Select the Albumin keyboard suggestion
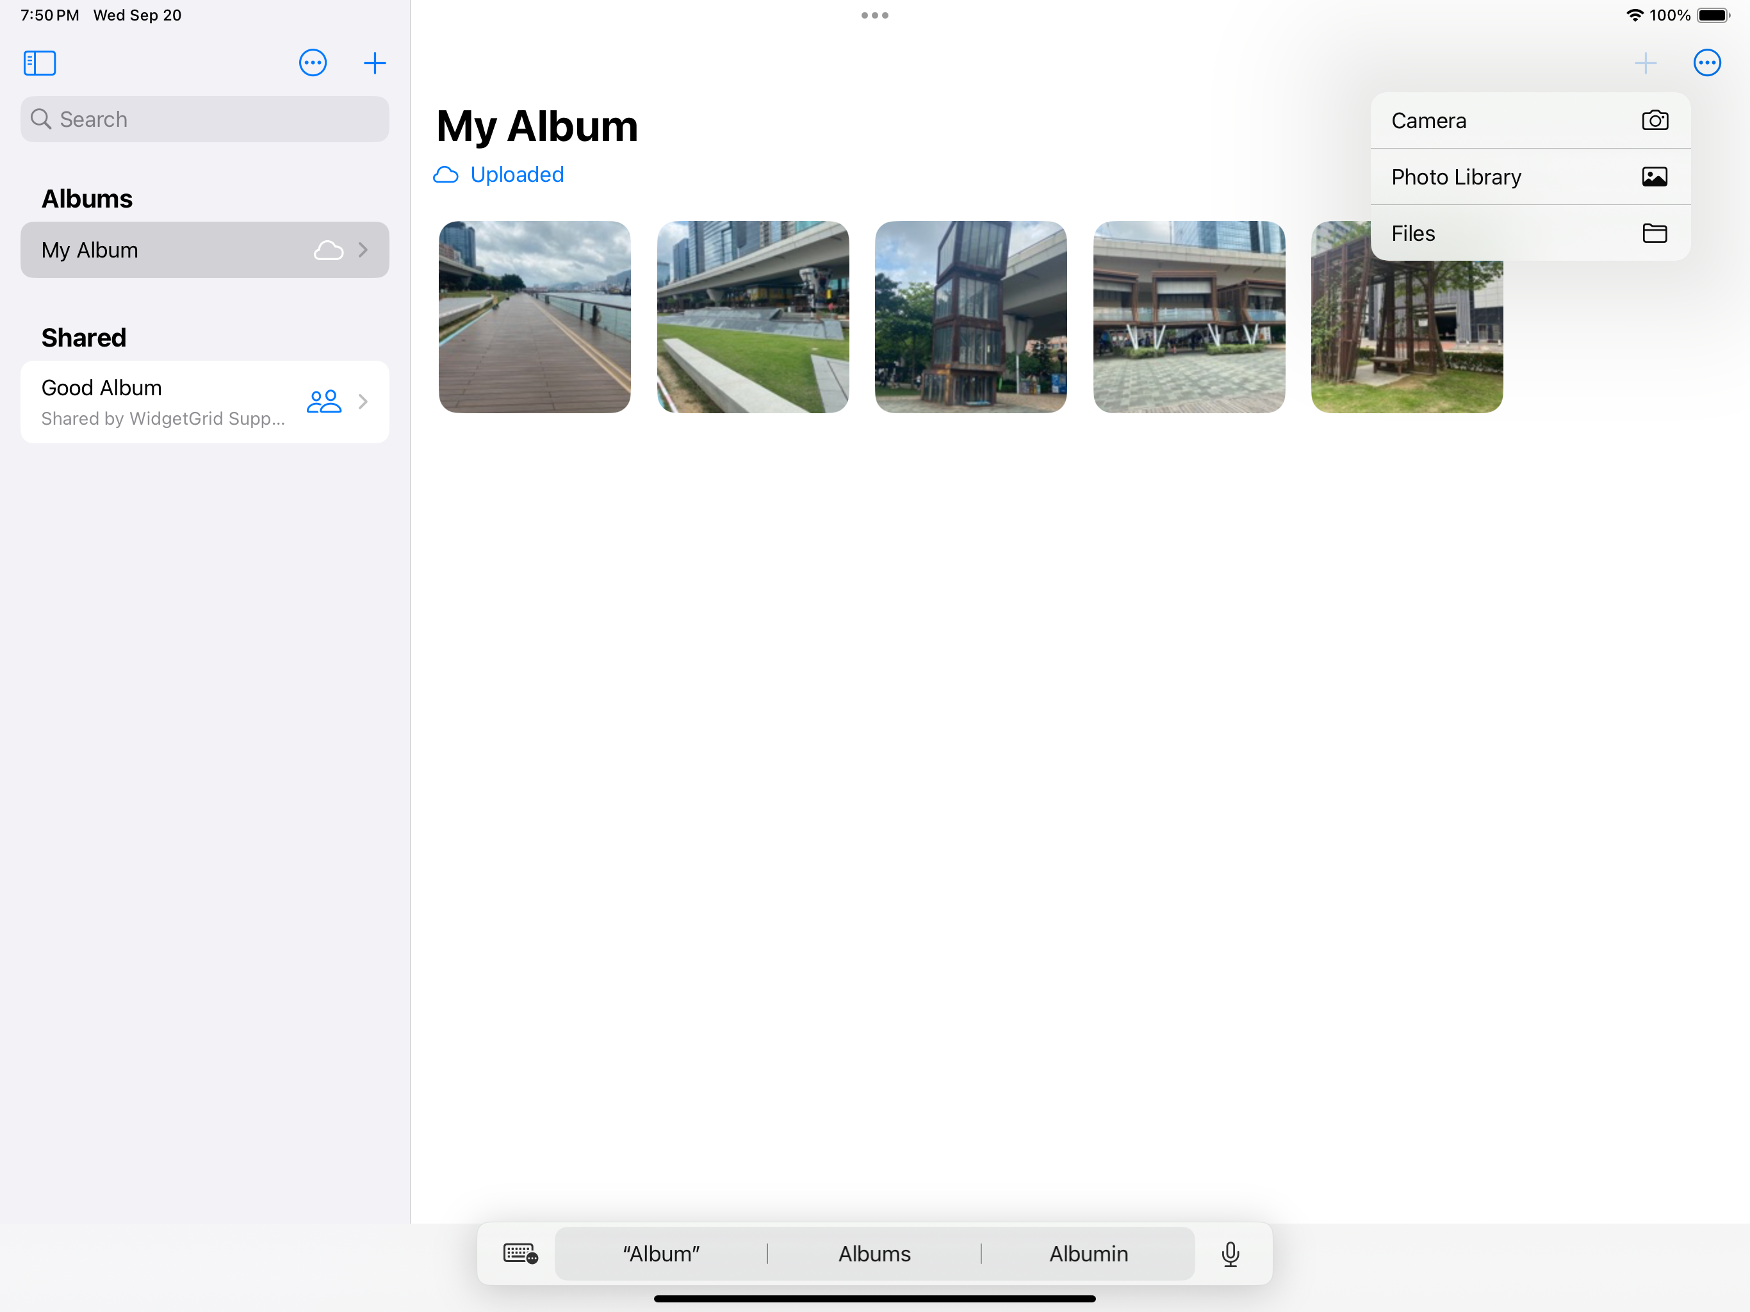 (1088, 1254)
